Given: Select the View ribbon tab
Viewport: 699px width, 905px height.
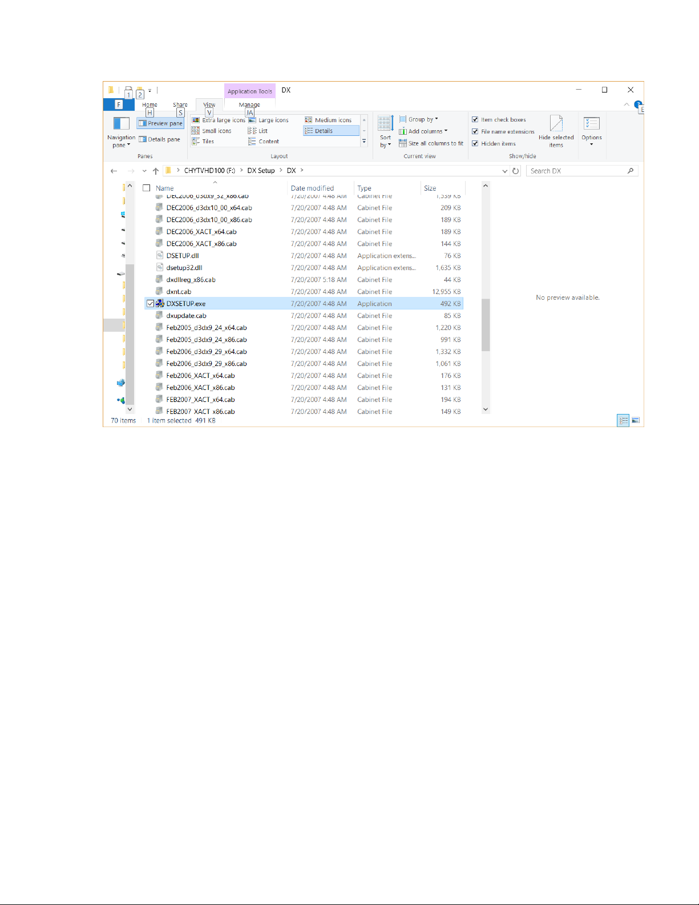Looking at the screenshot, I should 209,104.
